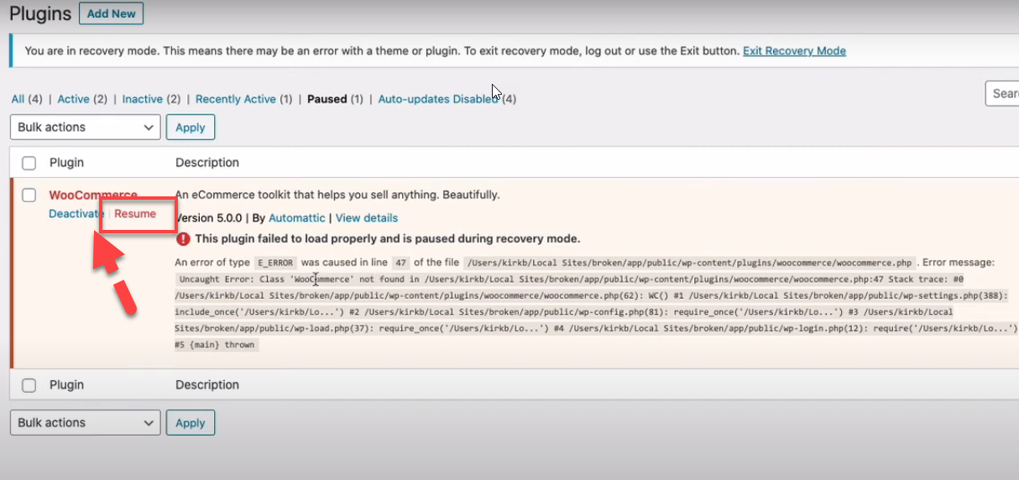This screenshot has height=480, width=1019.
Task: Toggle select-all checkbox in table header
Action: 29,163
